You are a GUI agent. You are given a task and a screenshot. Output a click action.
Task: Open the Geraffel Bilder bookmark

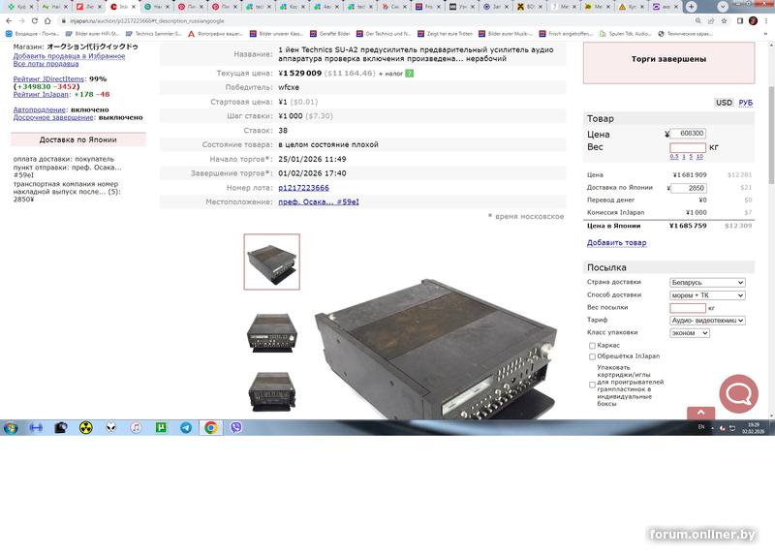329,34
